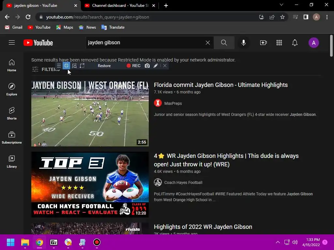Open the Chrome three-dot menu
Viewport: 334px width, 250px height.
327,17
